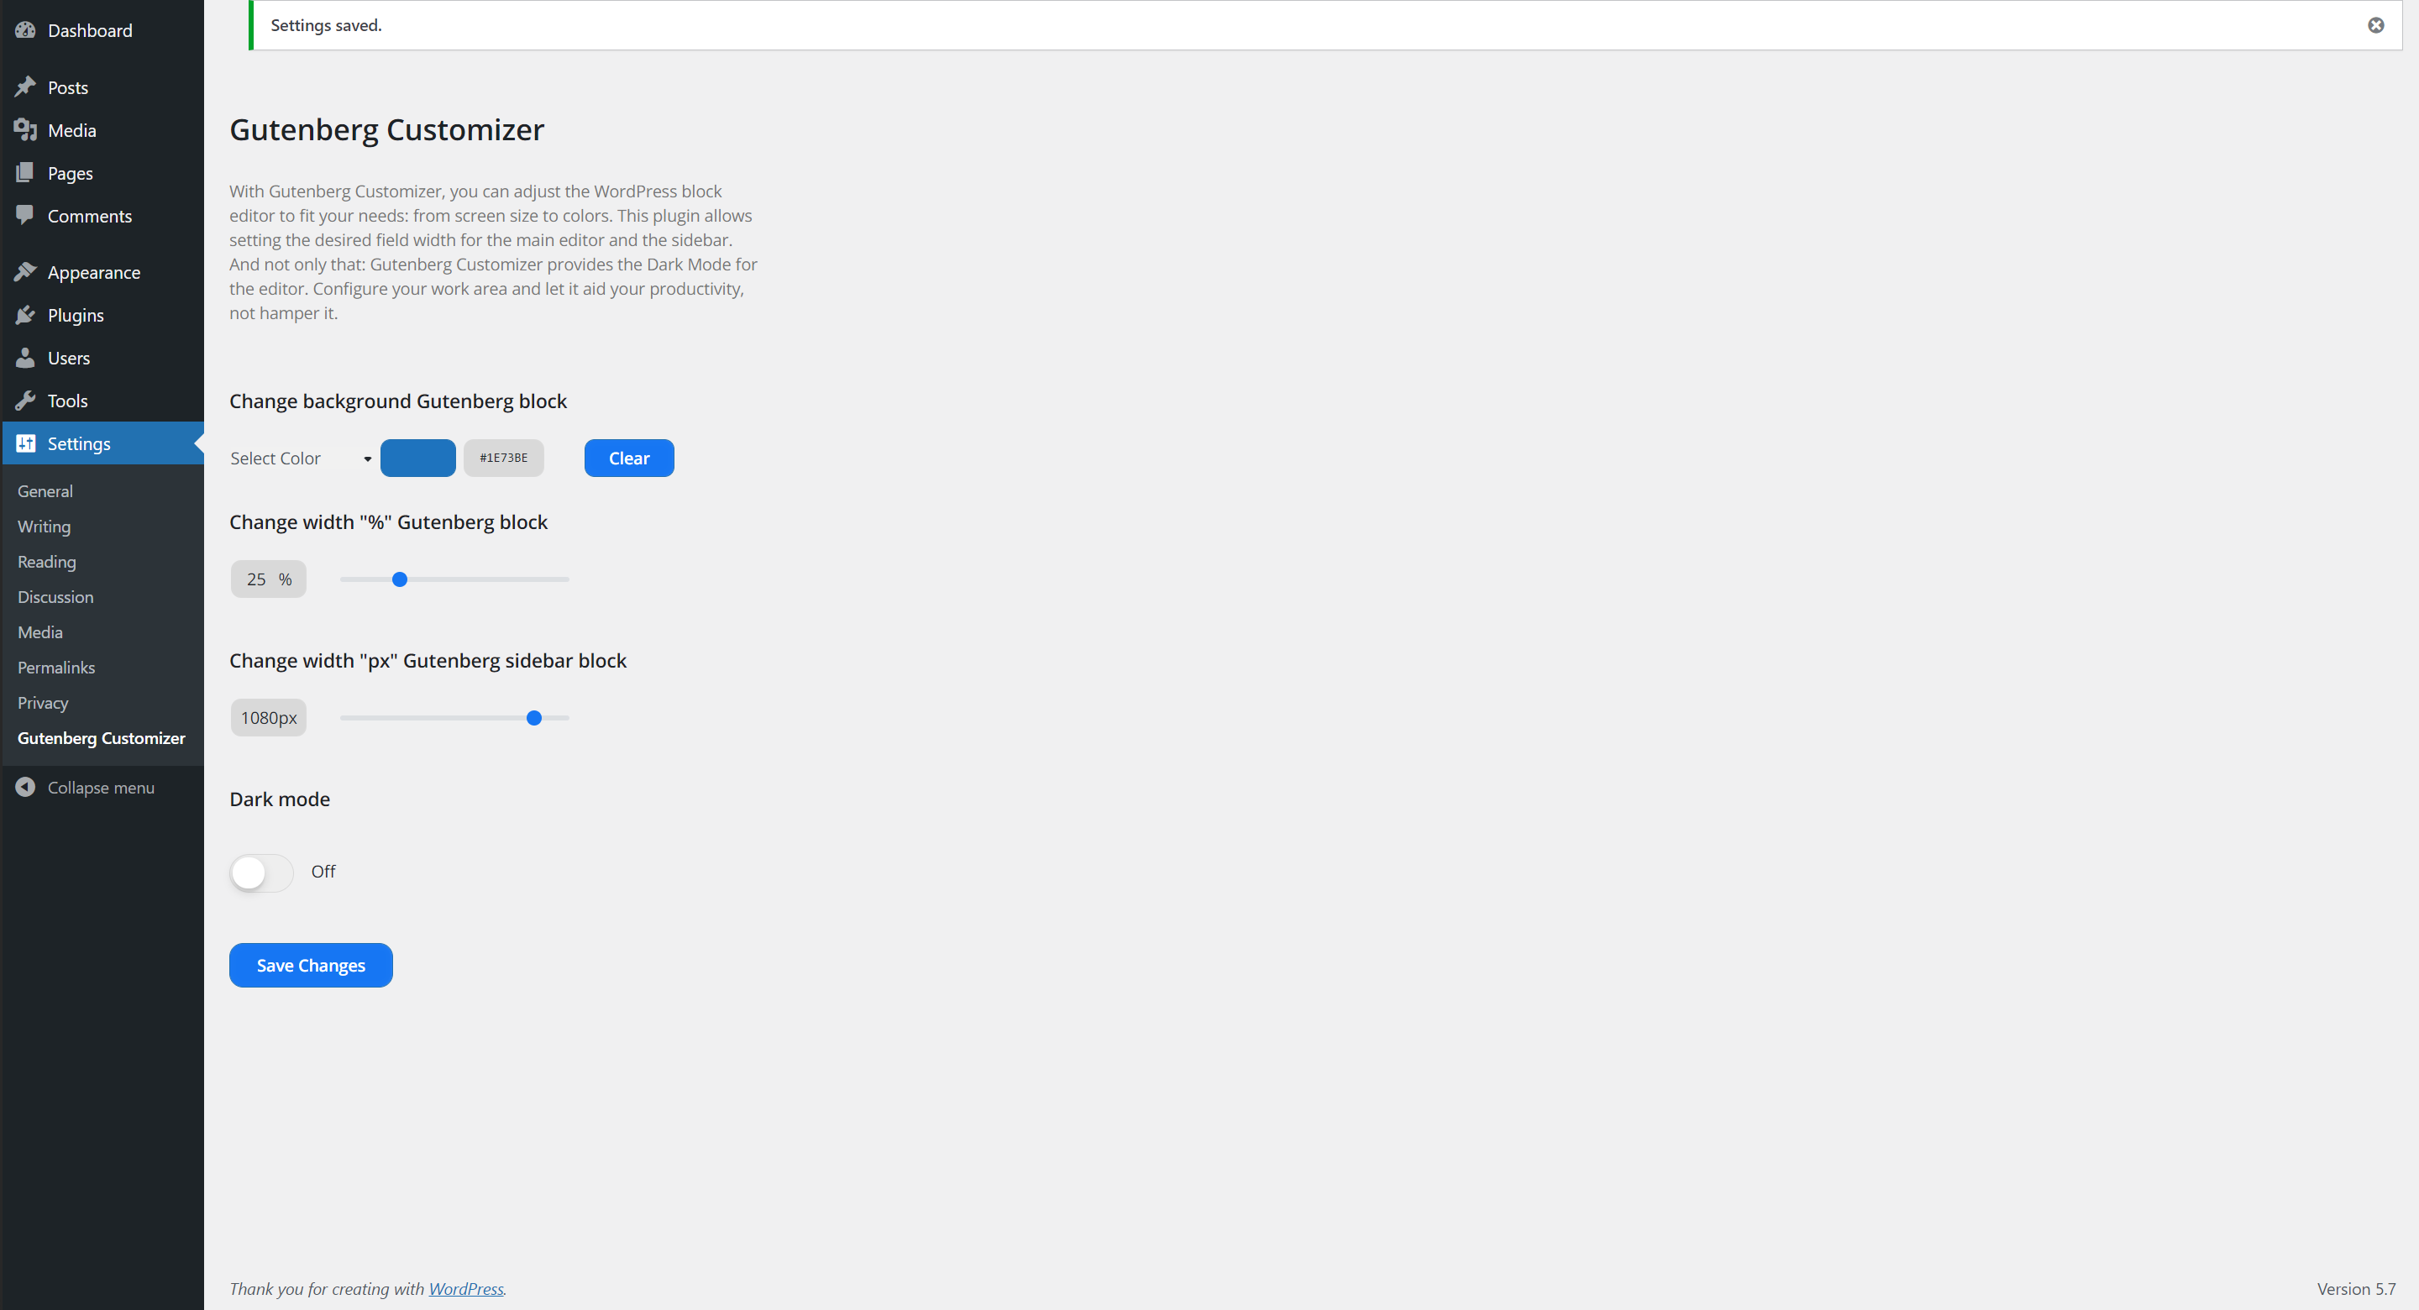The width and height of the screenshot is (2419, 1310).
Task: Open the Dashboard menu item
Action: click(x=90, y=30)
